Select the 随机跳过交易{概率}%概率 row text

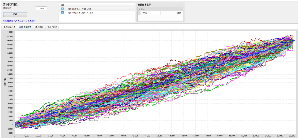(81, 13)
